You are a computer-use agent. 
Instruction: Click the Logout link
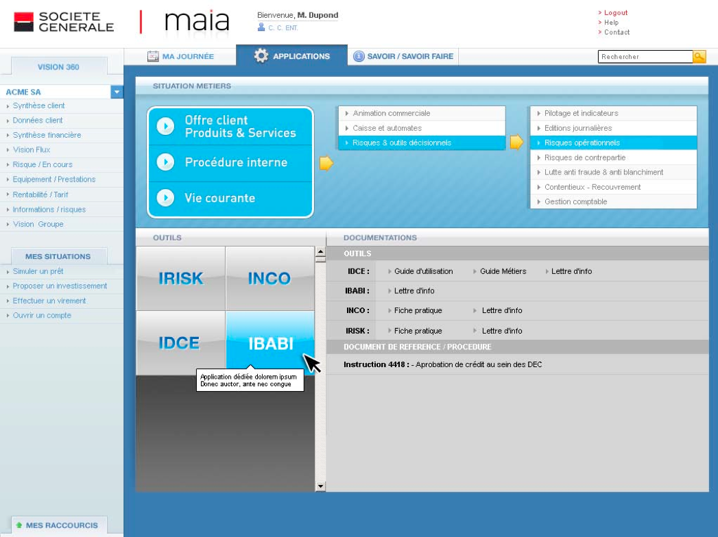click(x=615, y=13)
